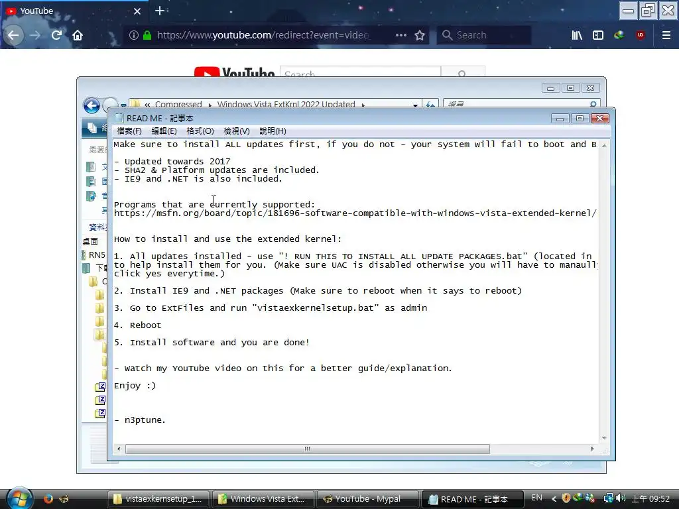Open the browser Library icon
Screen dimensions: 679x509
[x=577, y=35]
